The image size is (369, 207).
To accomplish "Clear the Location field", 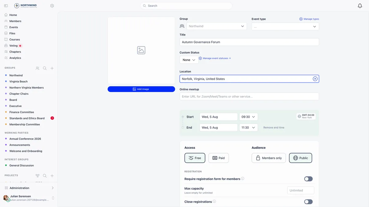I will click(x=315, y=79).
